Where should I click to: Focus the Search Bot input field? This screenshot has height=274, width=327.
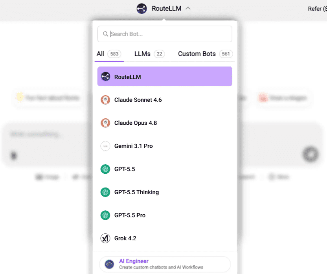(x=165, y=34)
